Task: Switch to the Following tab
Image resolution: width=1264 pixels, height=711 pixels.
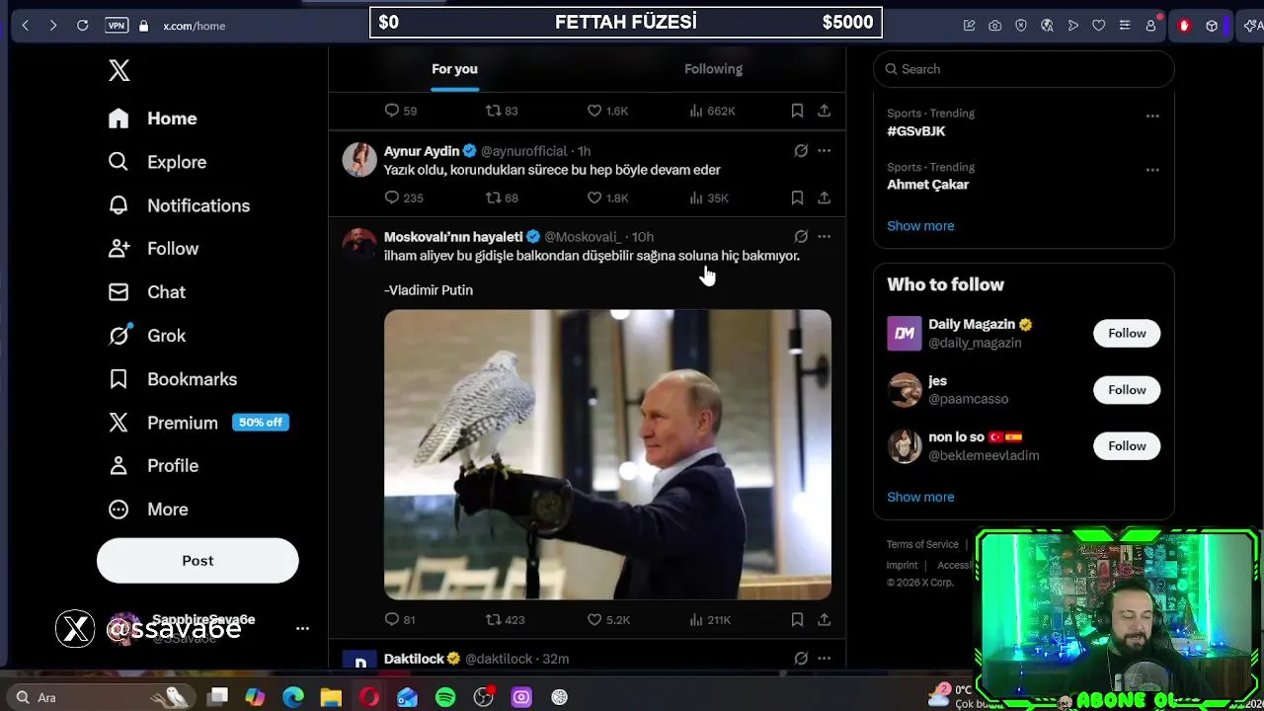Action: (713, 69)
